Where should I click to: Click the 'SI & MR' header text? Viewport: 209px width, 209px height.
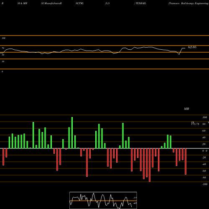tap(22, 3)
